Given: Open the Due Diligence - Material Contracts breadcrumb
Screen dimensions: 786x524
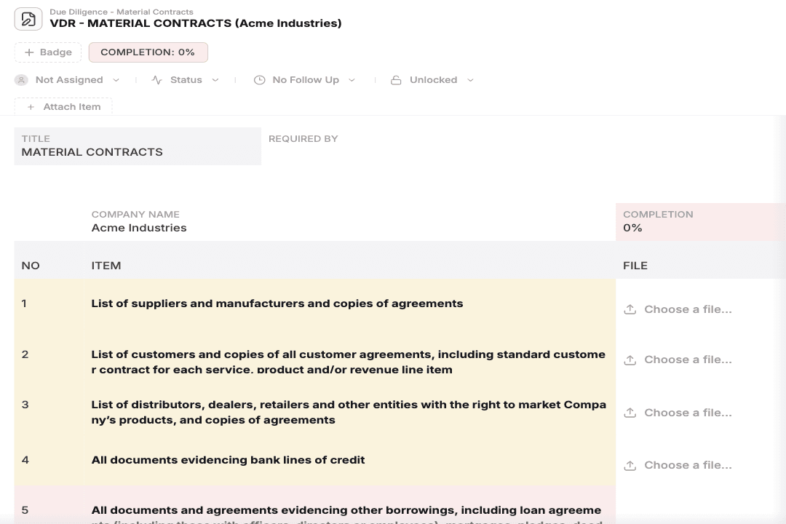Looking at the screenshot, I should [x=122, y=12].
